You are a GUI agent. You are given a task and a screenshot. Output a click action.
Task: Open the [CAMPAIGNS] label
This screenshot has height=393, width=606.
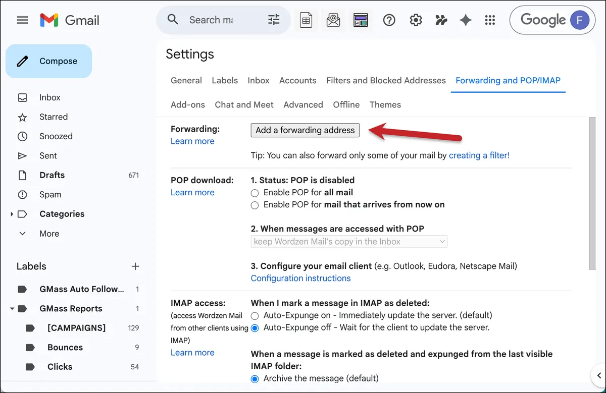(77, 328)
